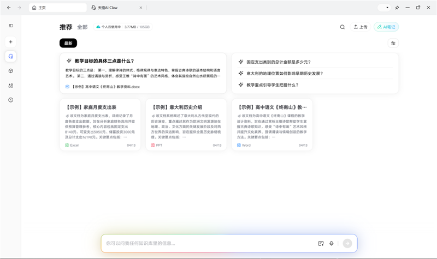Open the knowledge base sidebar icon

[x=10, y=57]
